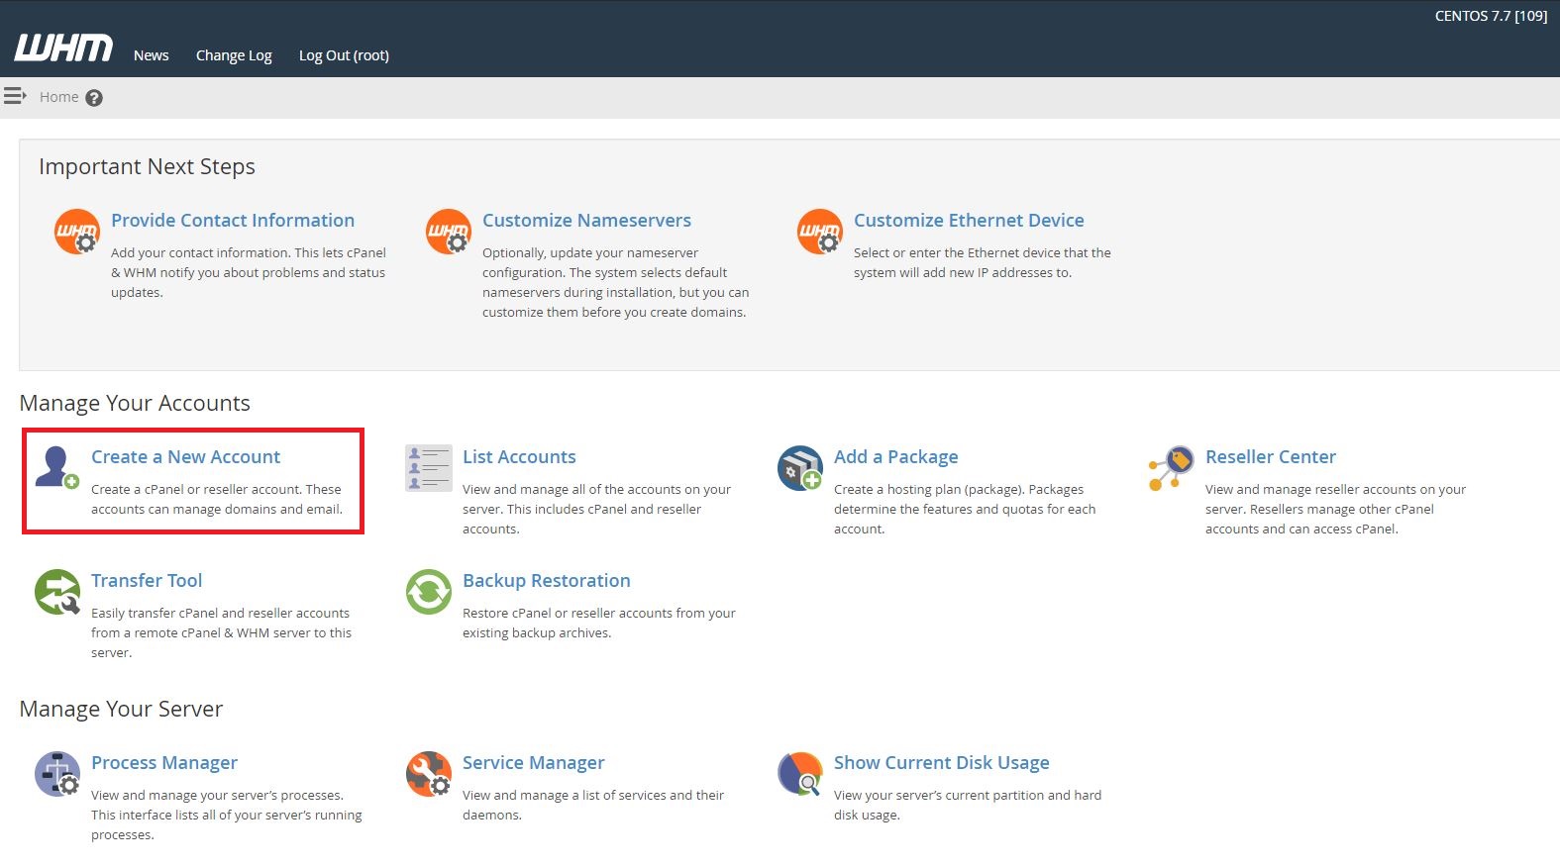
Task: Open Backup Restoration link
Action: coord(547,581)
